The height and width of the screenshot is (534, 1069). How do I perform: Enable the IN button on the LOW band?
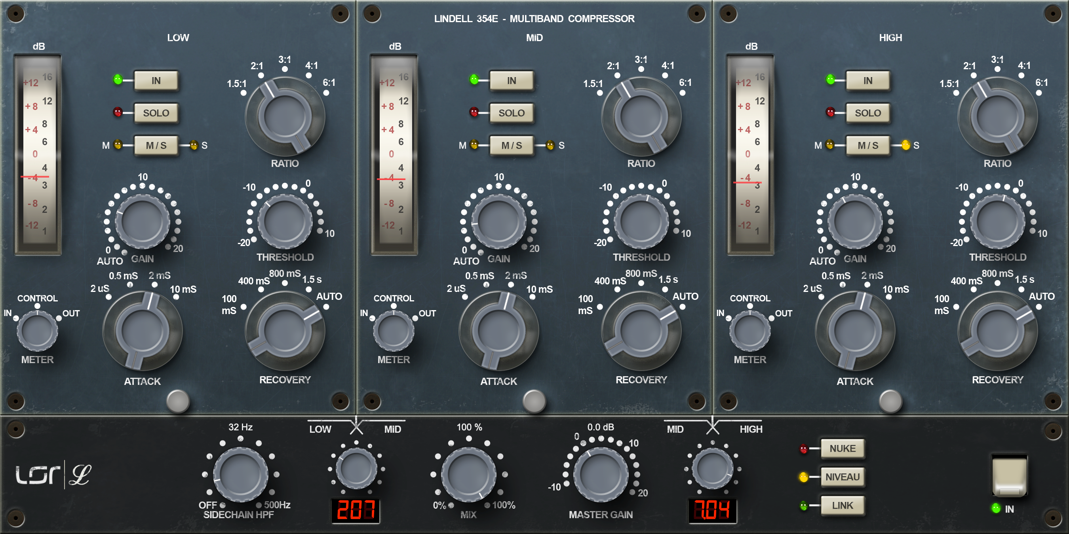(155, 80)
